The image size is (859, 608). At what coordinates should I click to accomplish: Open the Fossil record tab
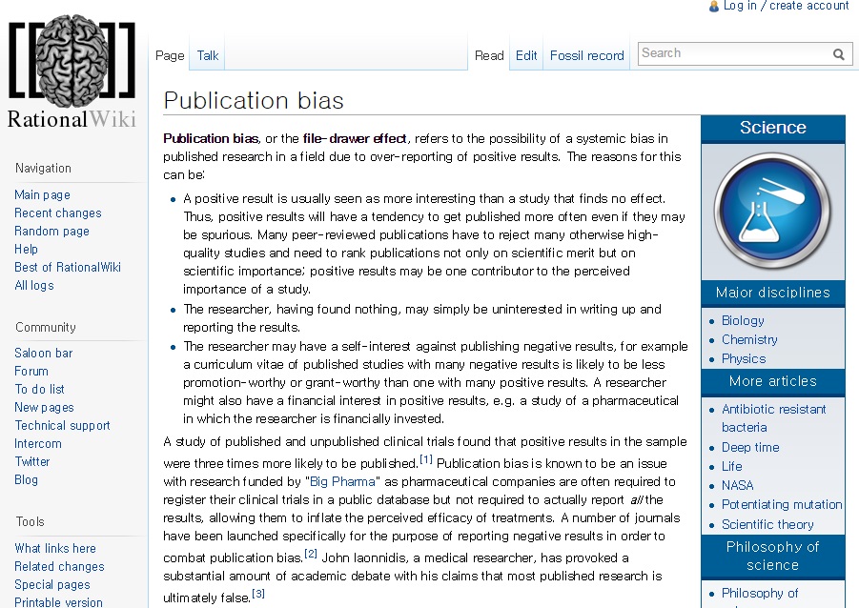[586, 55]
